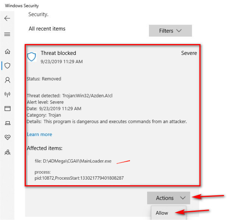This screenshot has width=239, height=220.
Task: Open the Actions dropdown
Action: coord(168,198)
